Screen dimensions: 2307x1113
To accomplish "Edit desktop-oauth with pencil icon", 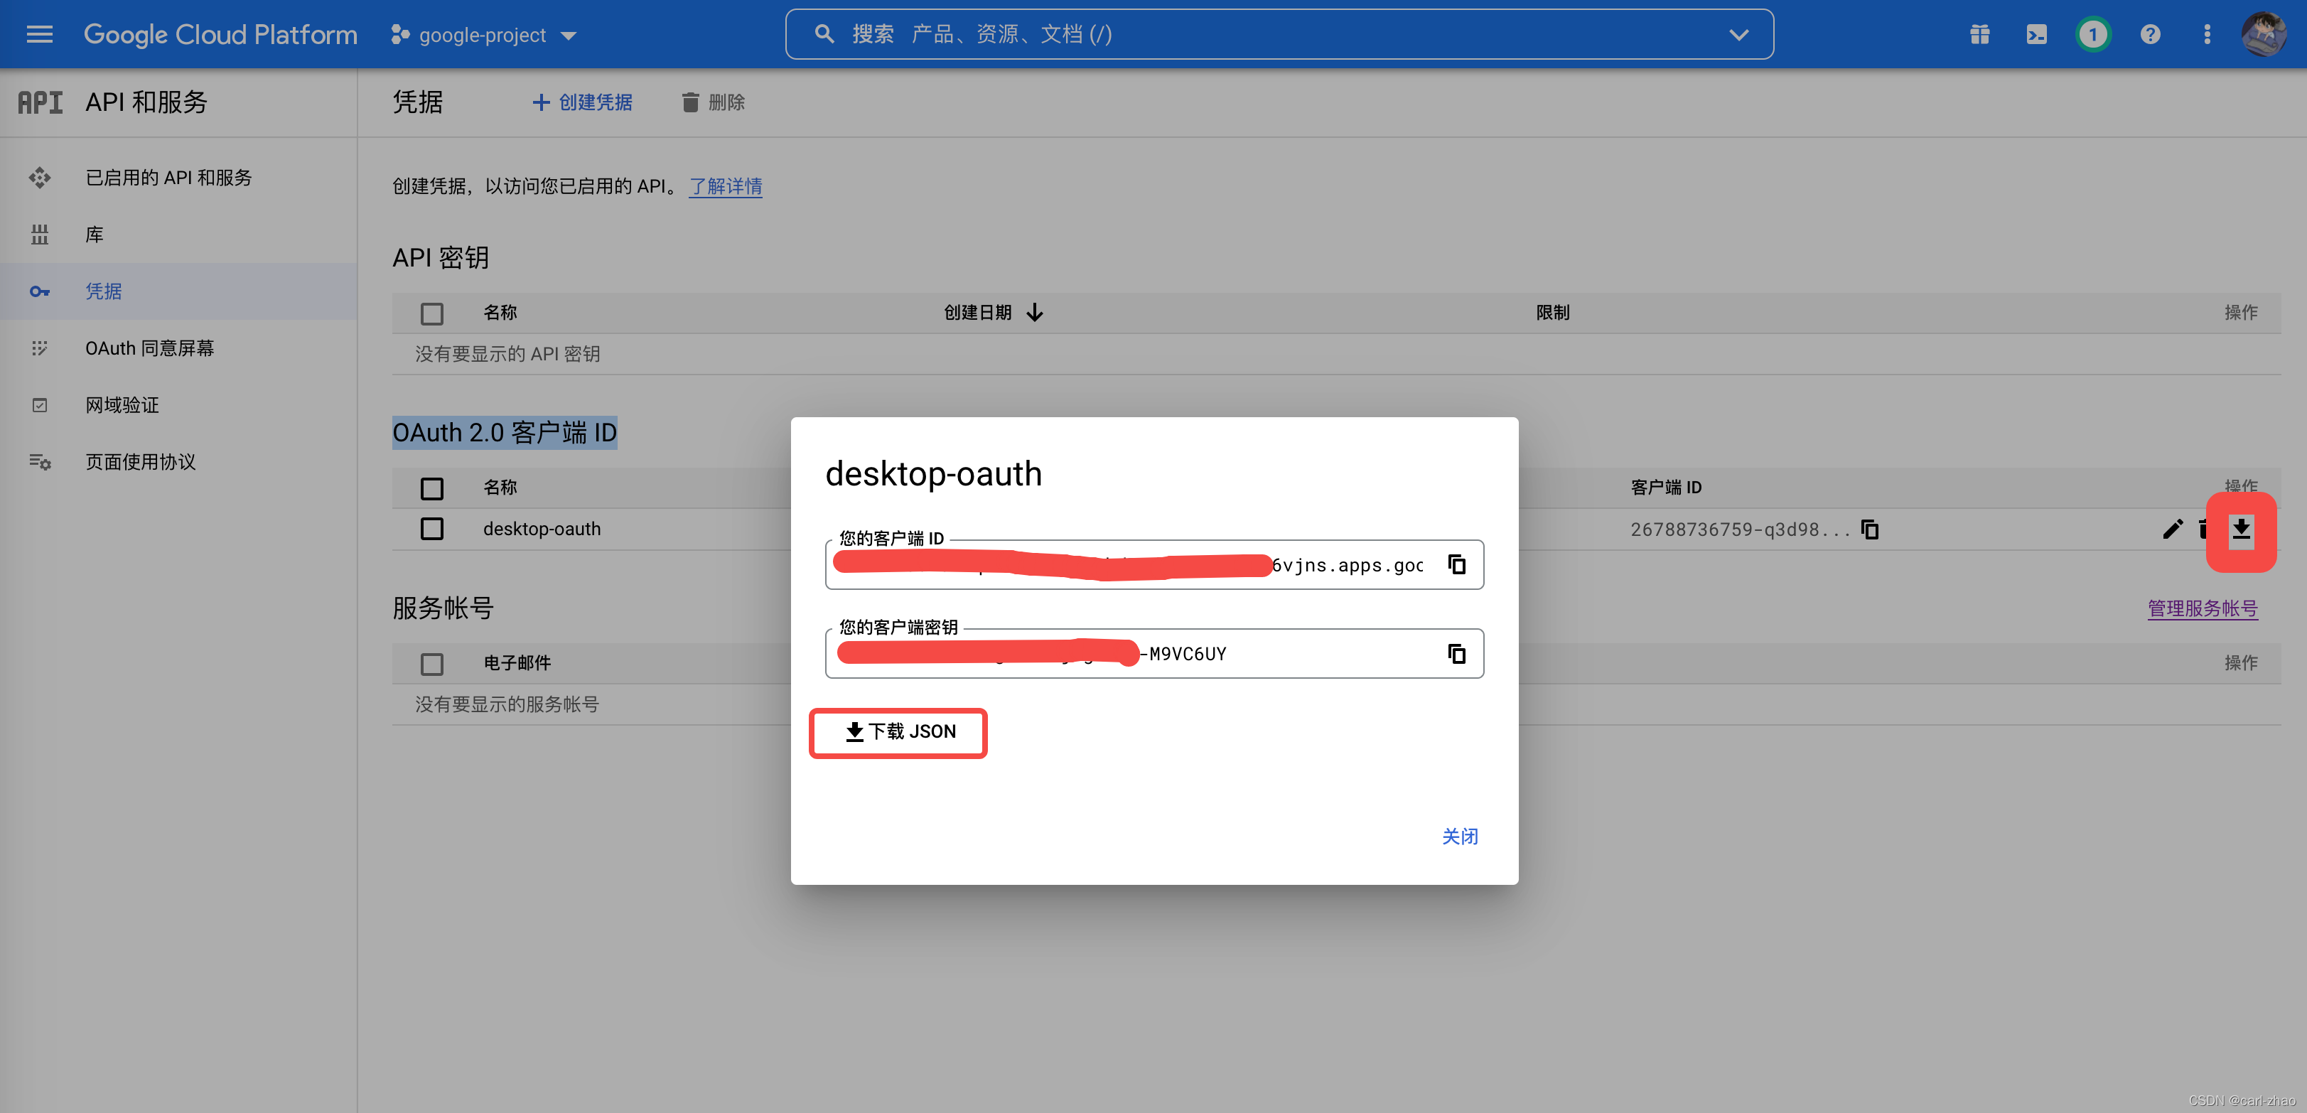I will 2172,529.
